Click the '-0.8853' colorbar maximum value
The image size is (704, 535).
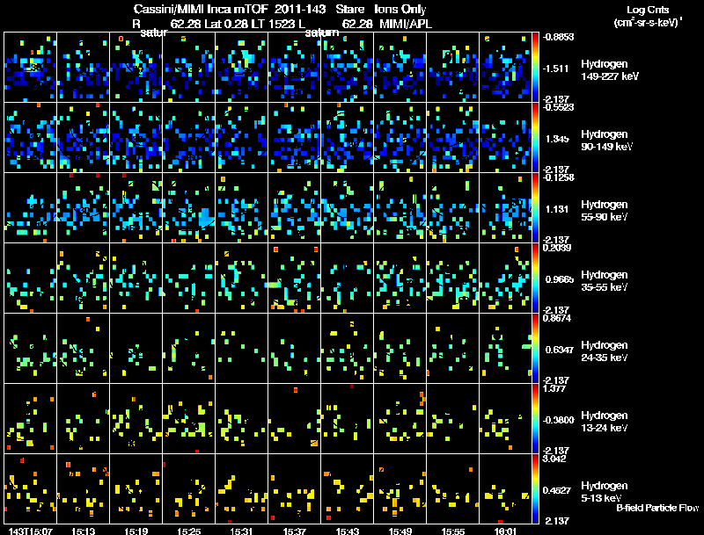[558, 37]
